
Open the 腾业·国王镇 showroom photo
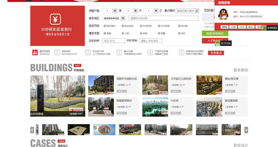click(209, 85)
